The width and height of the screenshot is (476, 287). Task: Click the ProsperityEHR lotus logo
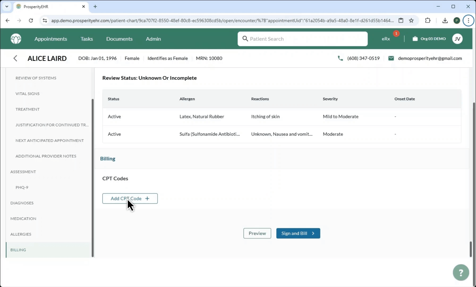point(16,39)
